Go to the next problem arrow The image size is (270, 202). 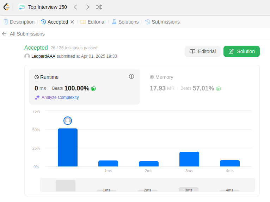coord(88,7)
